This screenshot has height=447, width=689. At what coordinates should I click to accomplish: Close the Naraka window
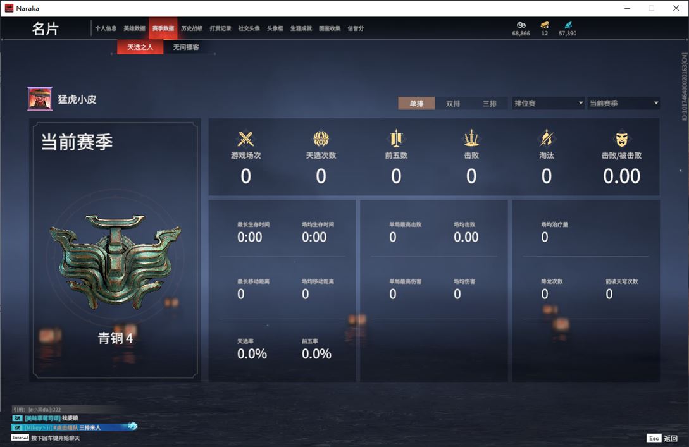[x=676, y=8]
